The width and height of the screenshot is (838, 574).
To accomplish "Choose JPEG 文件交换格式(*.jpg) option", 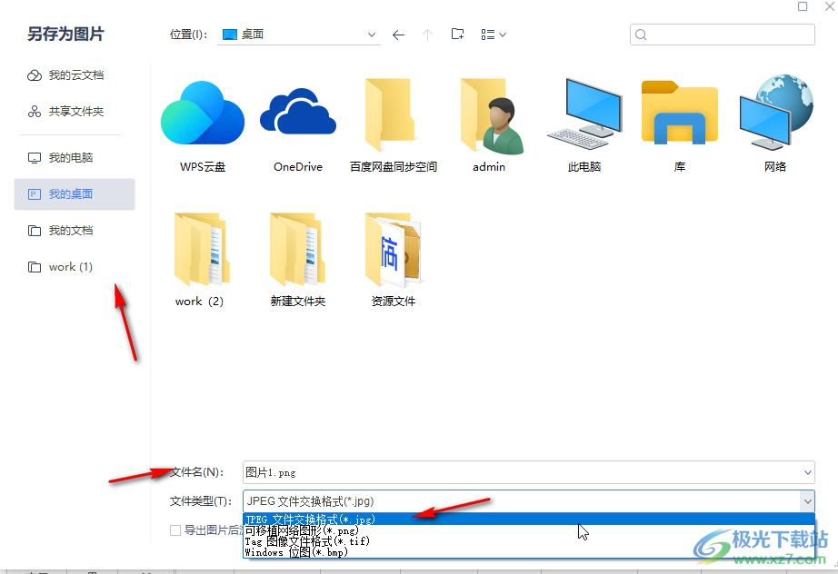I will click(529, 519).
